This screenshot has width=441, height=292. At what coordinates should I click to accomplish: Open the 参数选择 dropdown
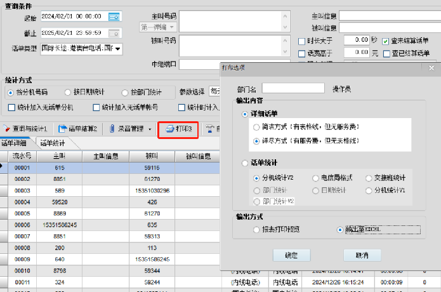click(214, 91)
